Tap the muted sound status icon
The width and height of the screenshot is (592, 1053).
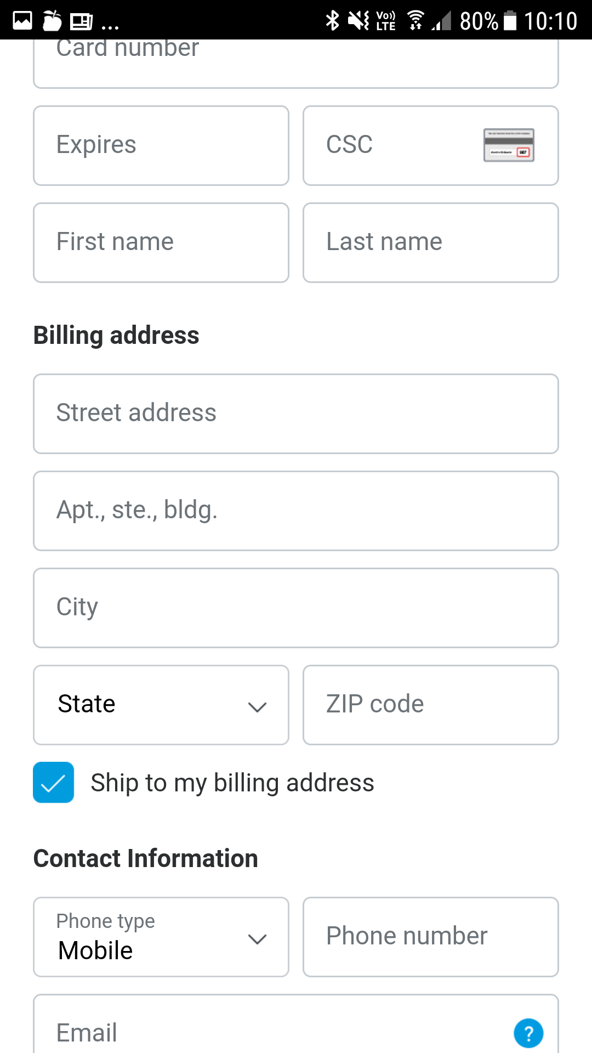coord(358,21)
